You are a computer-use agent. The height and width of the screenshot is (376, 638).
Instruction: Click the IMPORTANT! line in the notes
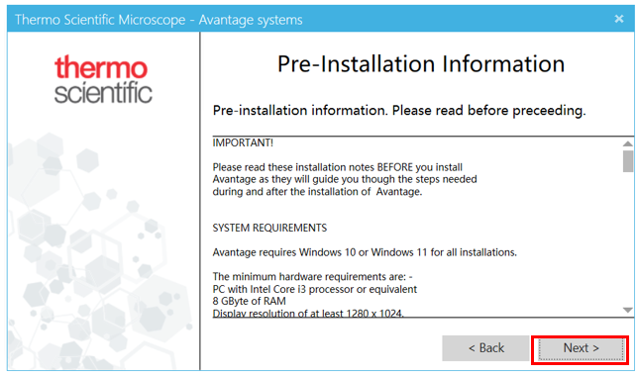[243, 143]
